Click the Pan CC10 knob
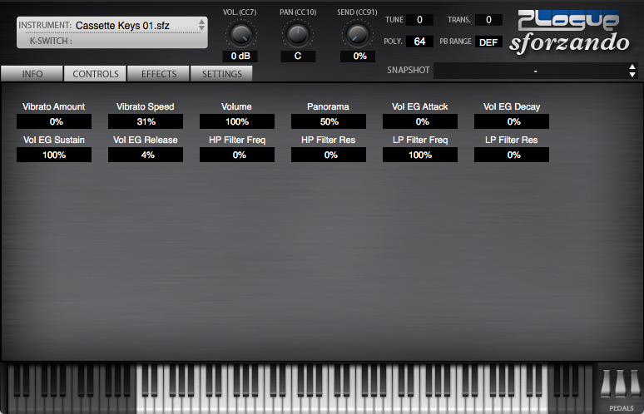 point(298,34)
